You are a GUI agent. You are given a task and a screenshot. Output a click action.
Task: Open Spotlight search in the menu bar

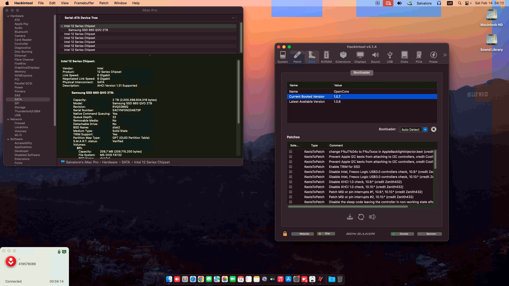(460, 3)
